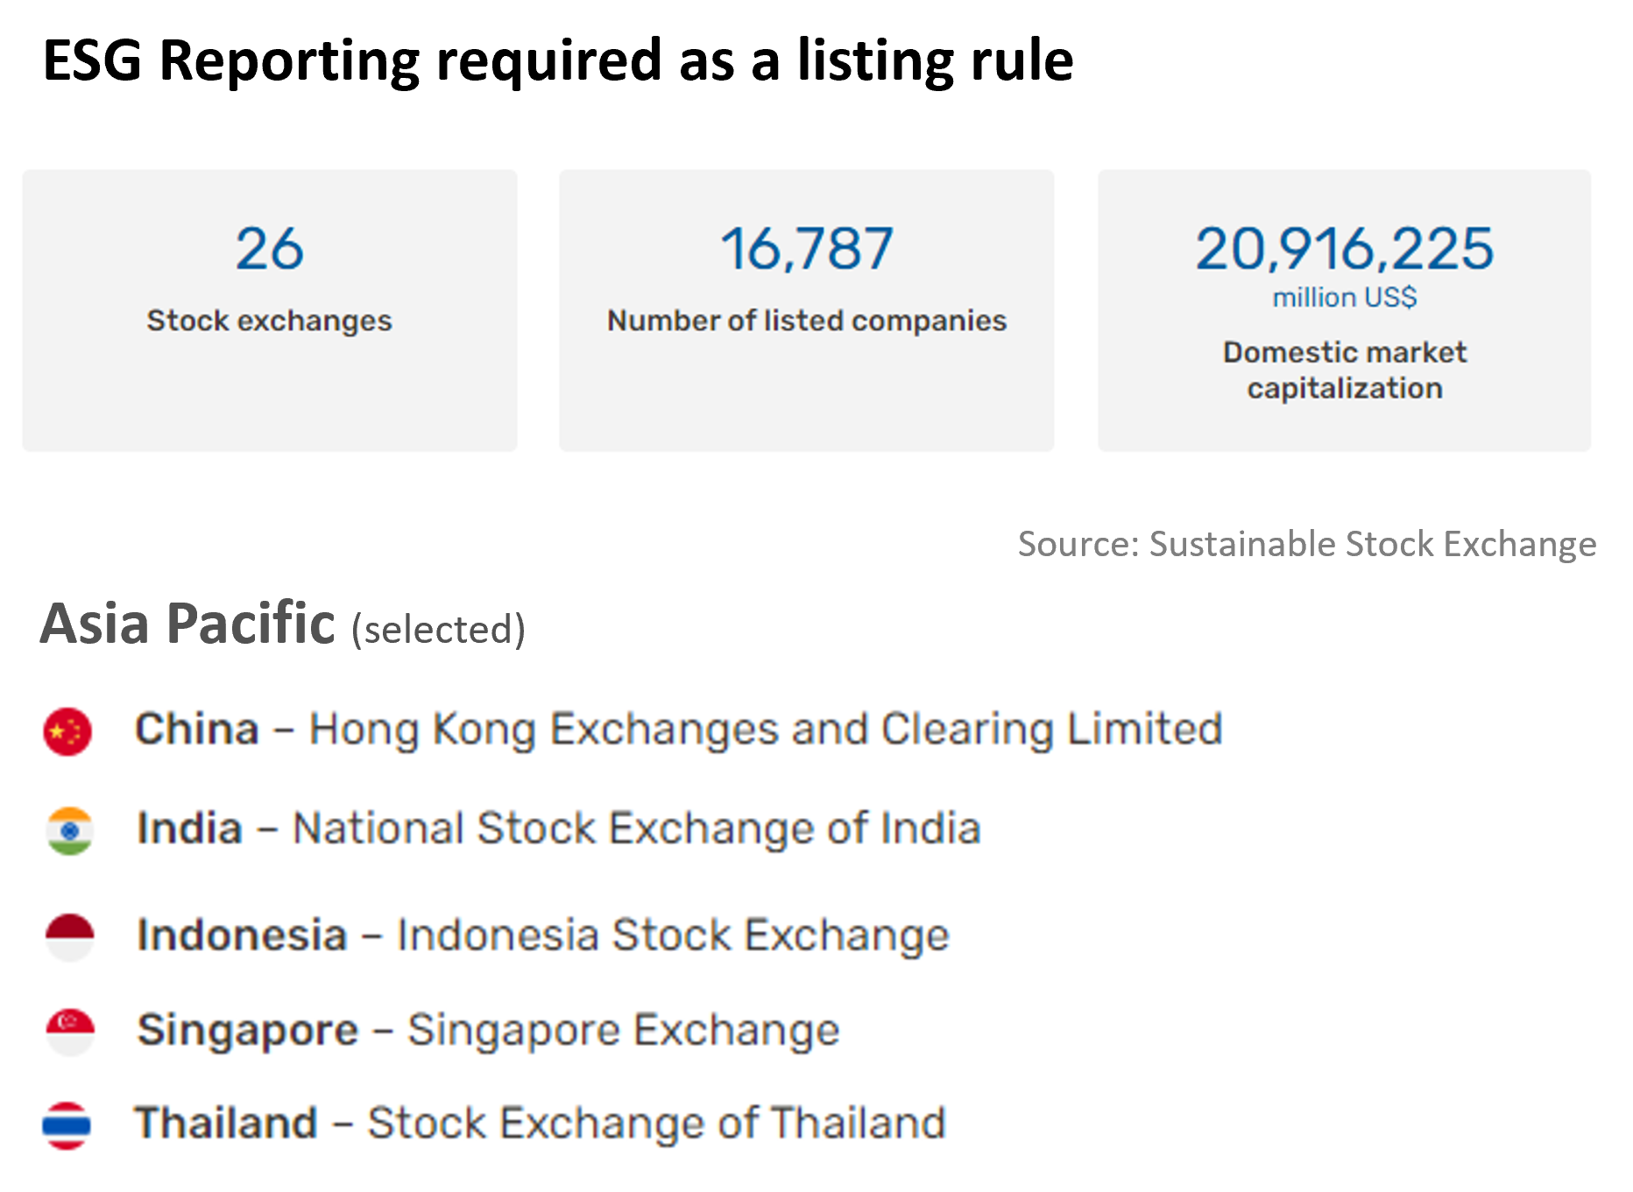
Task: Click the Source: Sustainable Stock Exchange text
Action: tap(1306, 544)
